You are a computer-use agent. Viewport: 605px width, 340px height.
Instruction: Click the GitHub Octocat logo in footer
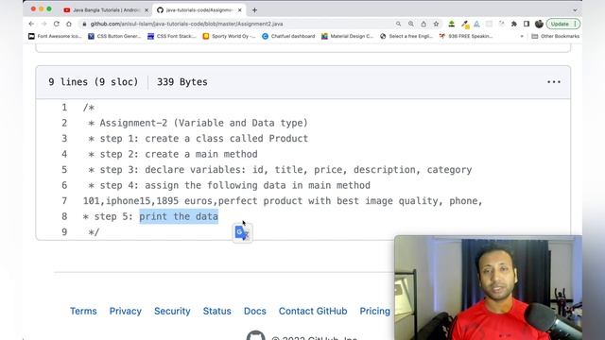click(256, 335)
